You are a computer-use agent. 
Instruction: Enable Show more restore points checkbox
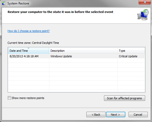point(9,98)
